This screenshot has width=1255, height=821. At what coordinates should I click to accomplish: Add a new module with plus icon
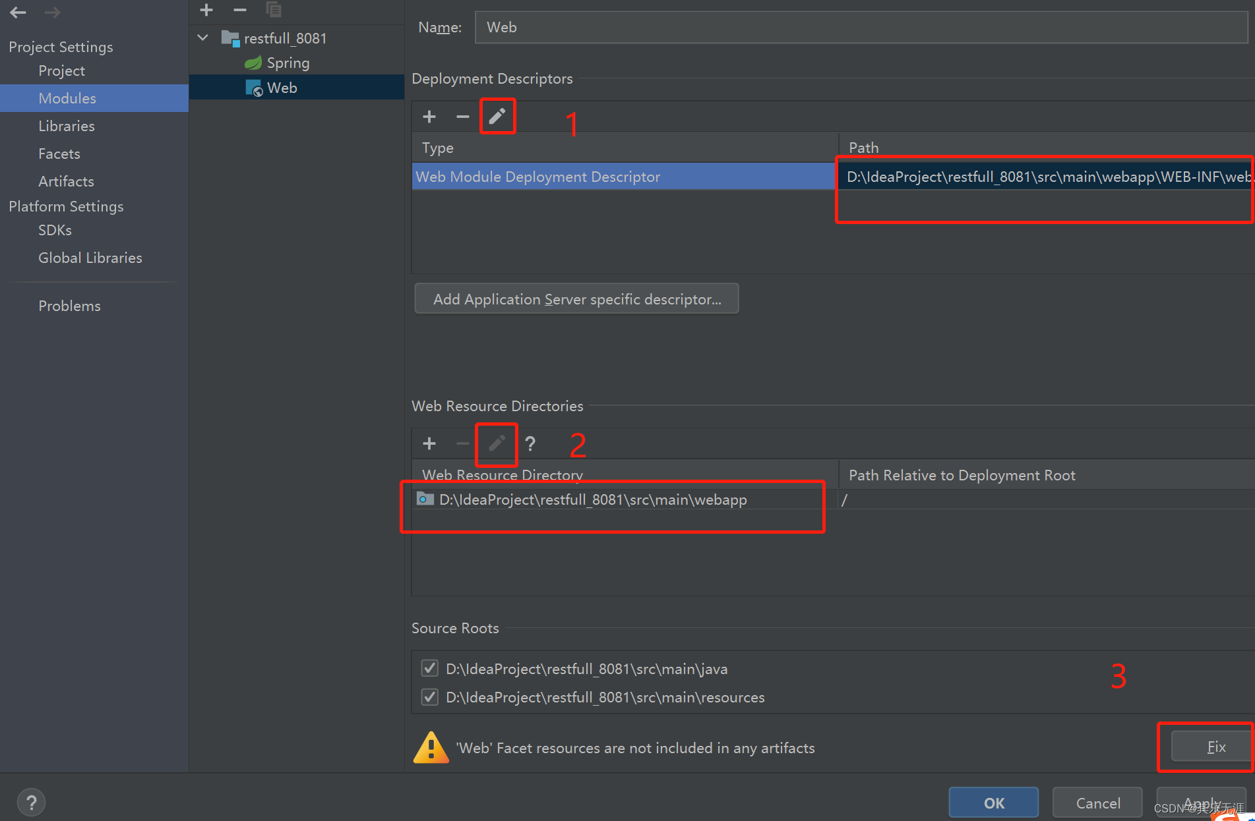pos(206,10)
